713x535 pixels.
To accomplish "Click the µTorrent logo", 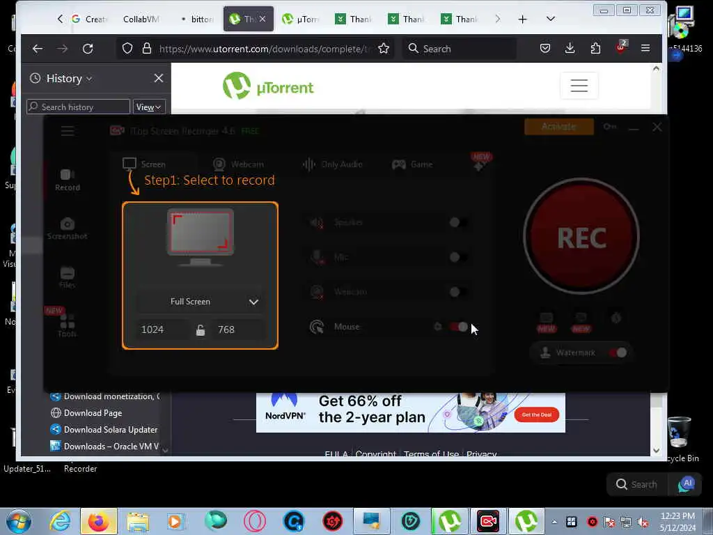I will pyautogui.click(x=268, y=86).
